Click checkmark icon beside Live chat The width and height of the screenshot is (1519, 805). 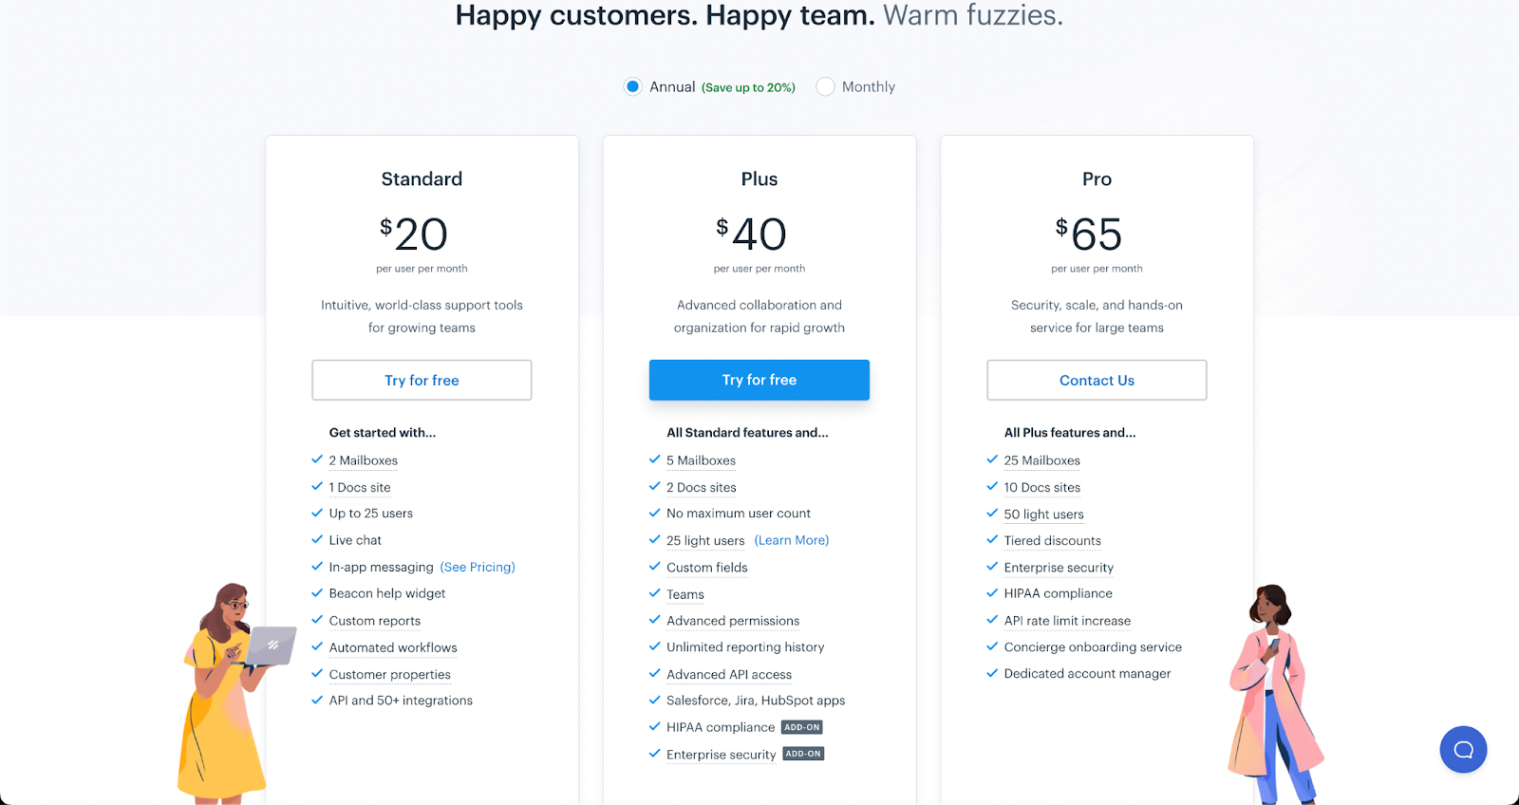pyautogui.click(x=317, y=539)
